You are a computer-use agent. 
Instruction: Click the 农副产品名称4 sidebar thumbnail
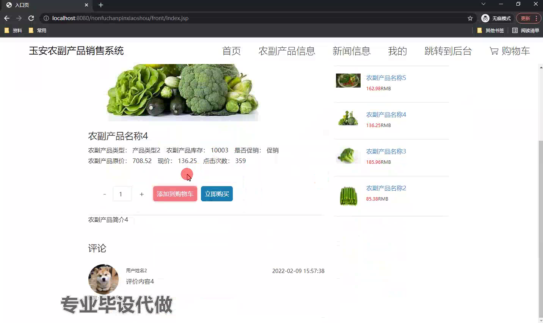coord(348,118)
